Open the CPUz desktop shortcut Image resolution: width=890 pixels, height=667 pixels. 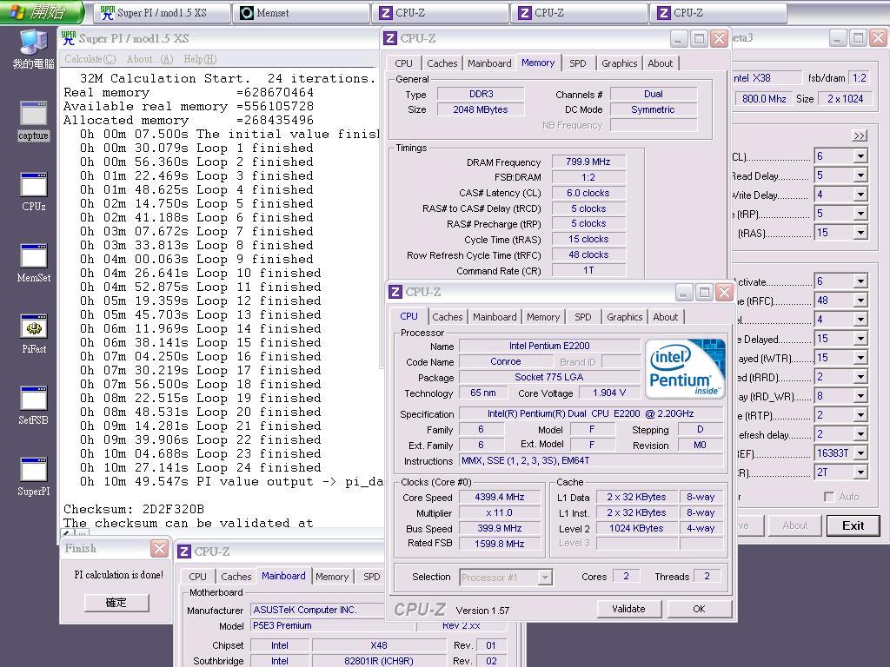click(34, 192)
